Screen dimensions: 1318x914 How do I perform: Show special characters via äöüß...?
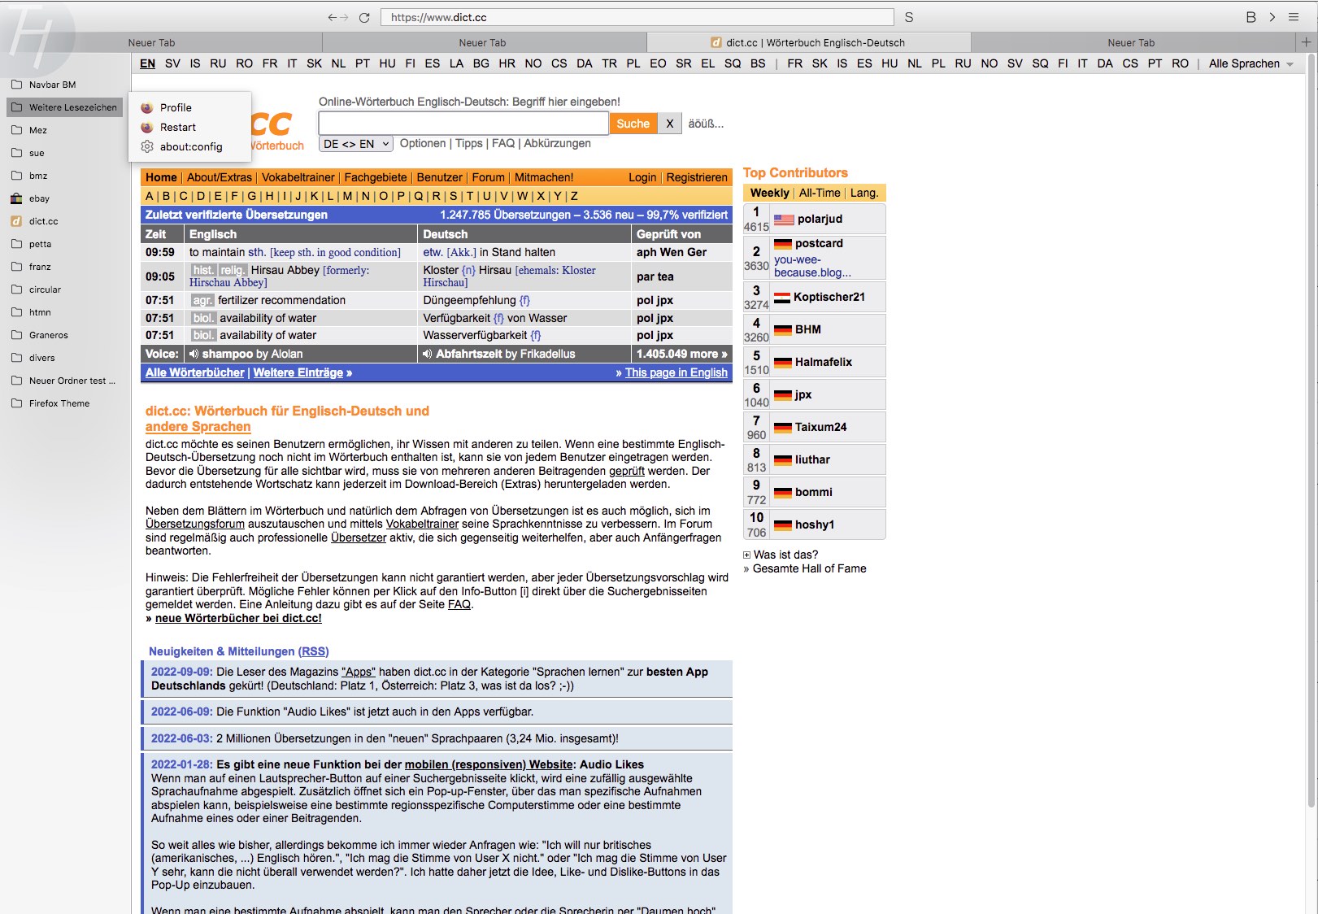tap(706, 124)
